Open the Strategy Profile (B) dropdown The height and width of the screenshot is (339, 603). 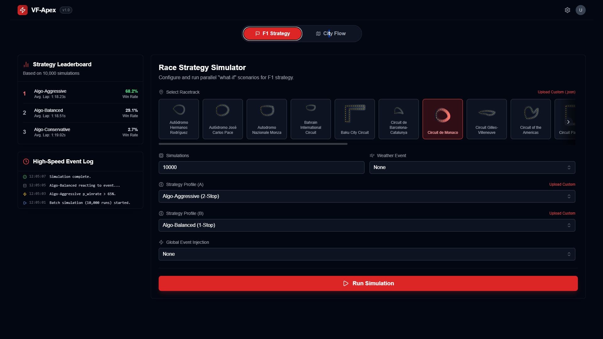[367, 225]
